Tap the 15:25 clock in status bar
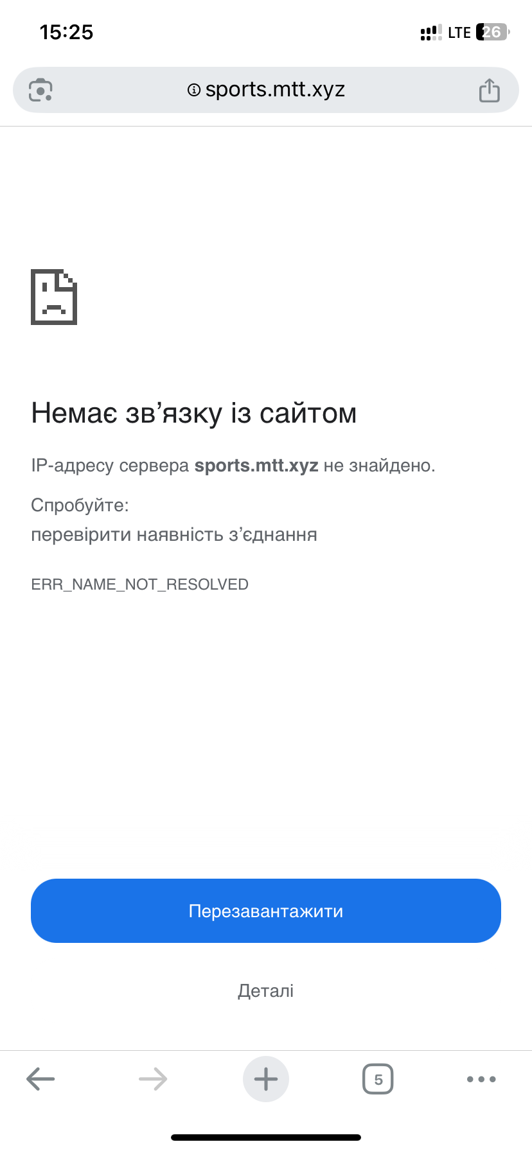 click(66, 32)
